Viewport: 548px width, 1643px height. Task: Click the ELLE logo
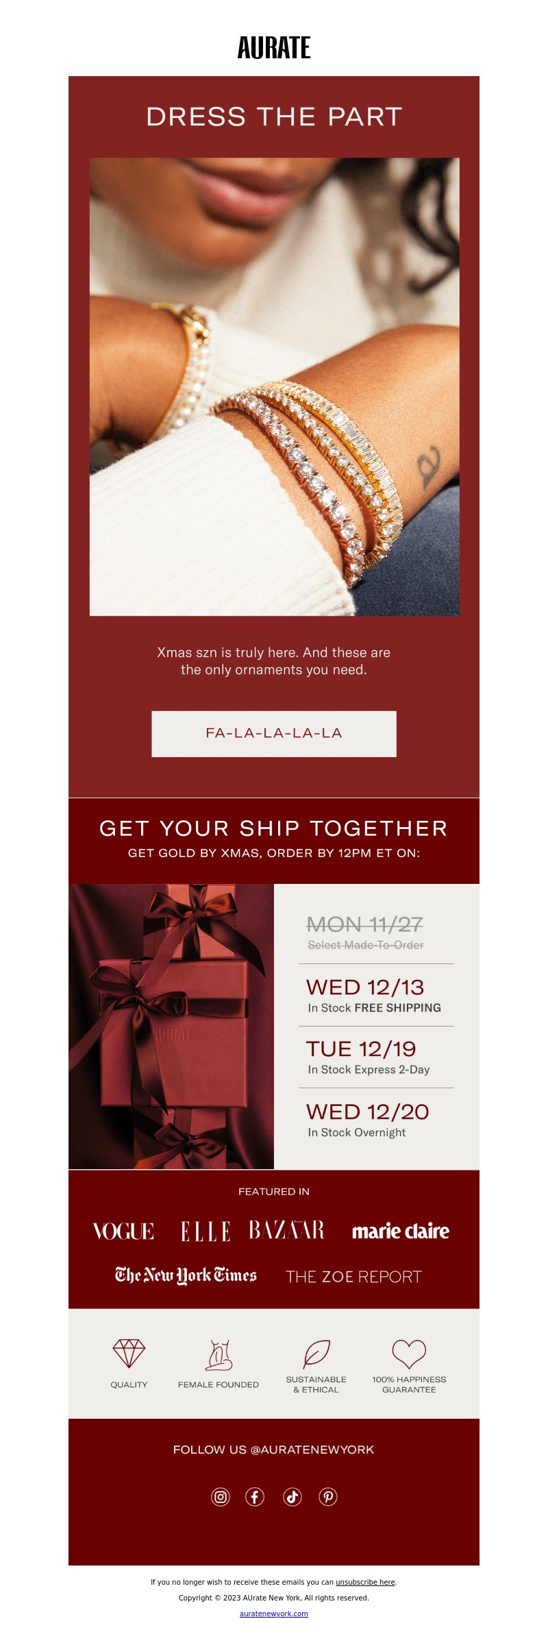point(205,1232)
